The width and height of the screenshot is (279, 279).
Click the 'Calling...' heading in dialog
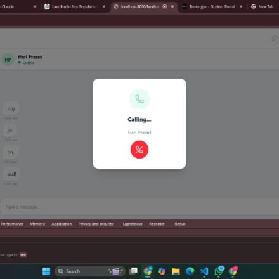pyautogui.click(x=139, y=120)
